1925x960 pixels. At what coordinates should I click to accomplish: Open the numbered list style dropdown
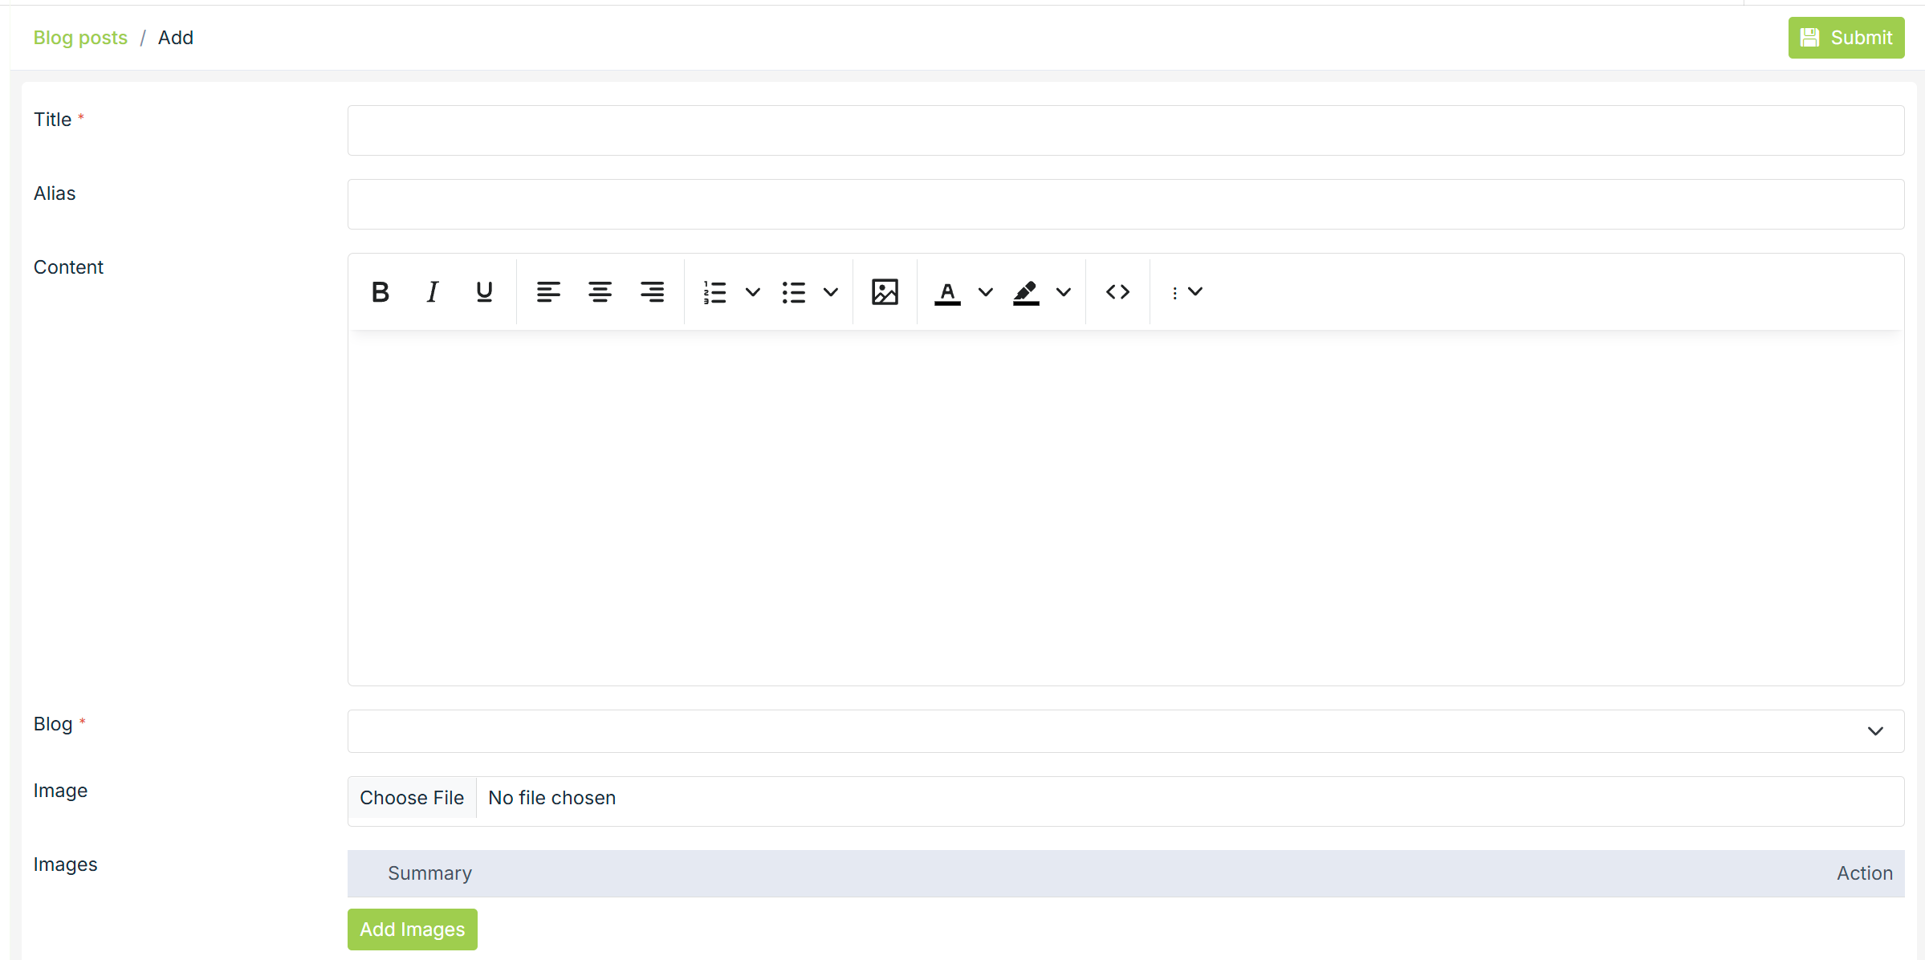(x=751, y=291)
